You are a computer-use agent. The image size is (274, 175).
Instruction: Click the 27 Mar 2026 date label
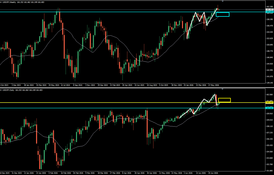click(115, 173)
